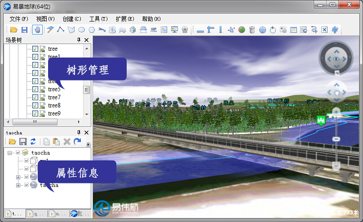Delete selected item in taocha panel
Viewport: 363px width, 222px height.
(x=67, y=142)
